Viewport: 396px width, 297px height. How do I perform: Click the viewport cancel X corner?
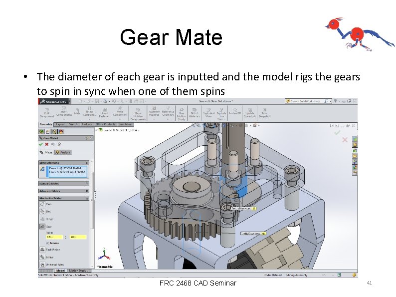tap(345, 140)
